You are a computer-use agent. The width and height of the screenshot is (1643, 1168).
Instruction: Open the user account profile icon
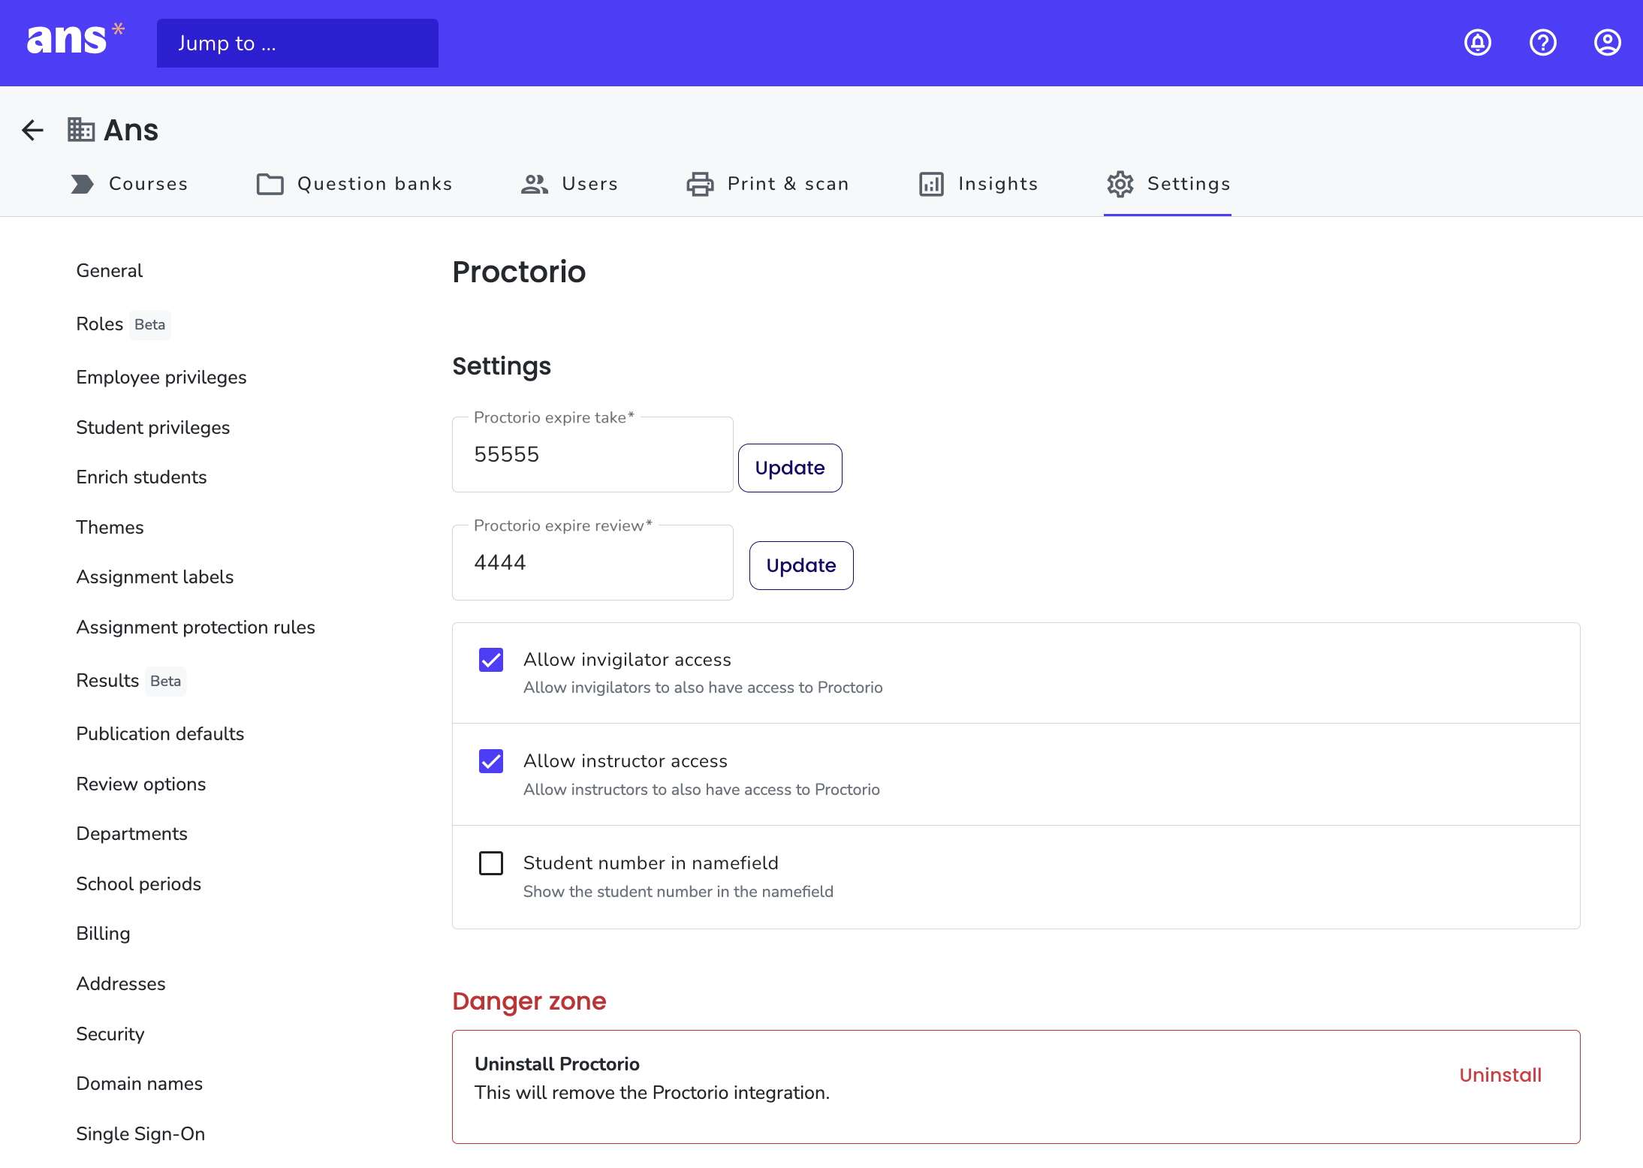[1608, 43]
